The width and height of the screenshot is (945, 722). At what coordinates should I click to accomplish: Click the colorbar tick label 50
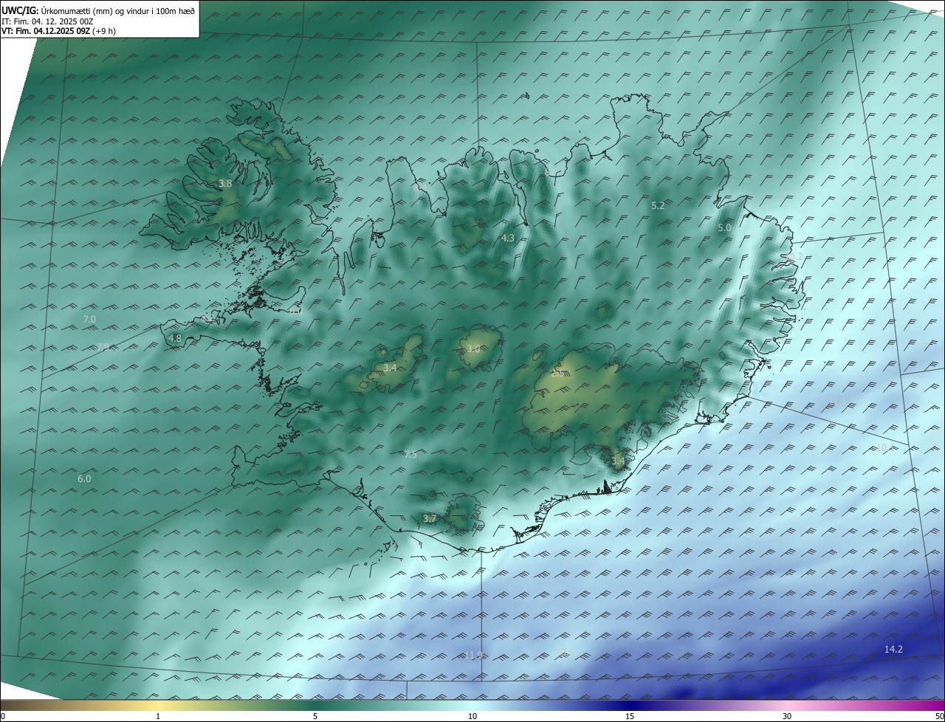coord(939,716)
